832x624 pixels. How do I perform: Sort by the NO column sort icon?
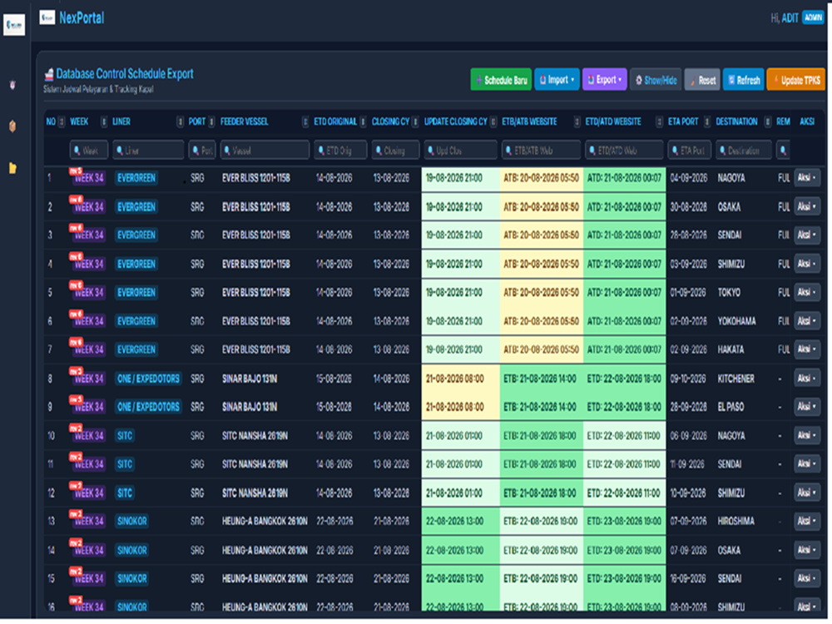(x=61, y=122)
